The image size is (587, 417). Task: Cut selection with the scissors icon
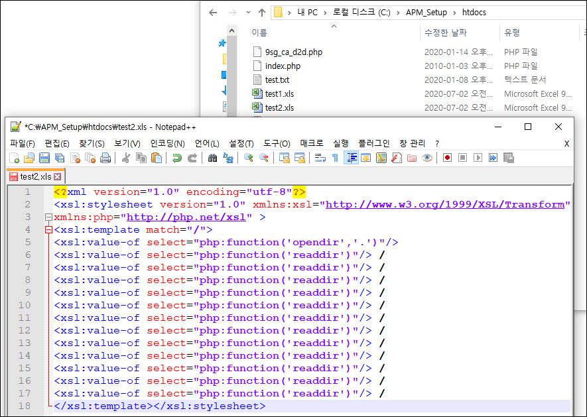coord(126,158)
